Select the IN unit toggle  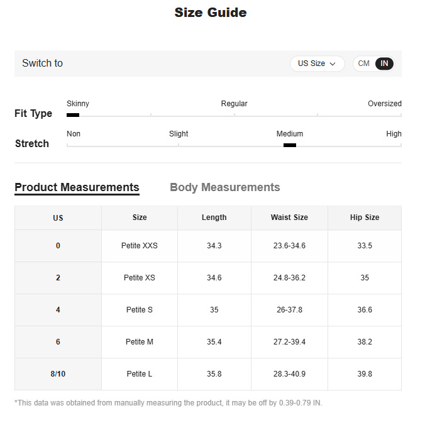tap(384, 63)
